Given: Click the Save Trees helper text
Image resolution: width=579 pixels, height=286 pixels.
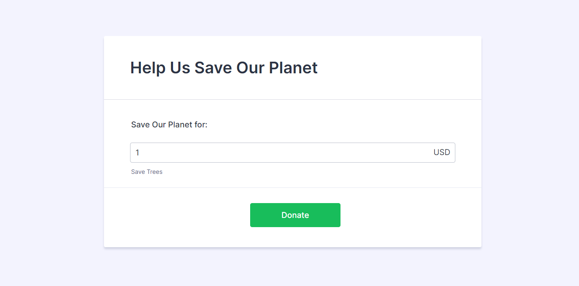Looking at the screenshot, I should pos(147,172).
